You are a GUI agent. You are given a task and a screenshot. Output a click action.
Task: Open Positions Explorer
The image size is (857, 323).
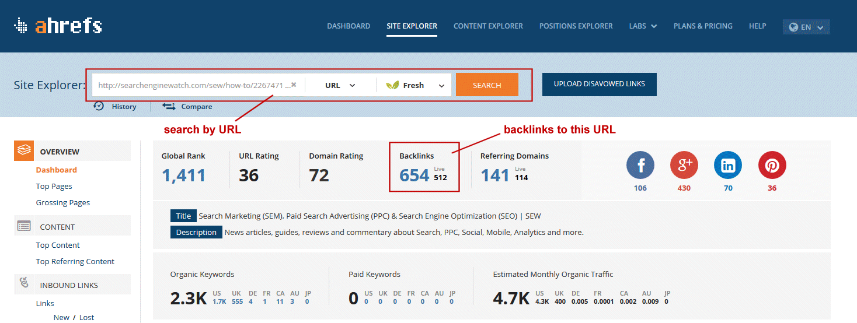pyautogui.click(x=576, y=26)
